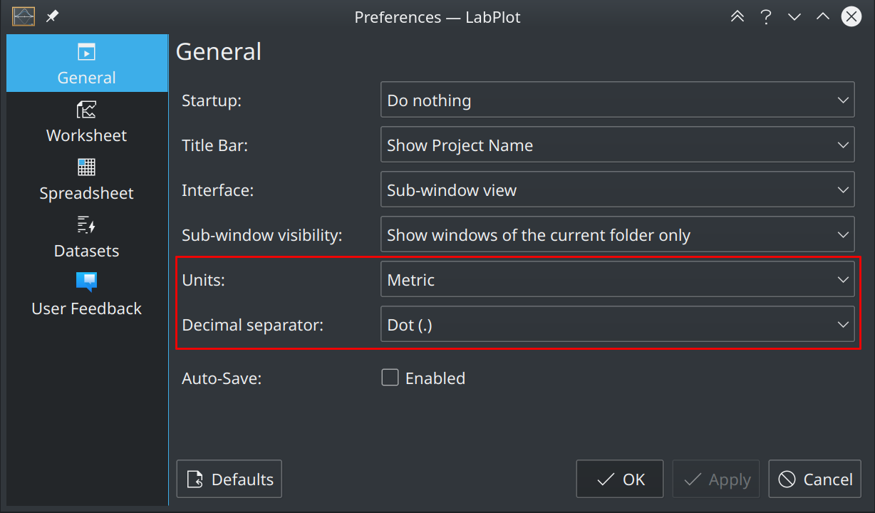
Task: Check the Auto-Save Enabled option
Action: (390, 378)
